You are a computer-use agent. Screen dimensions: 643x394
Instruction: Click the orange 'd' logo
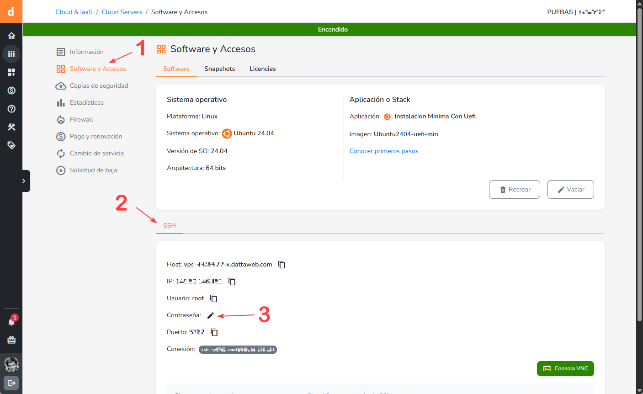11,11
